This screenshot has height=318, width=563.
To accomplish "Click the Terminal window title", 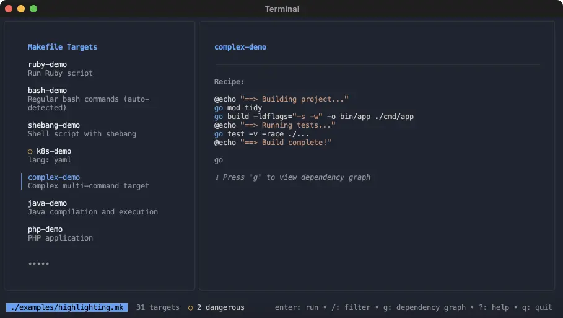I will pyautogui.click(x=282, y=9).
